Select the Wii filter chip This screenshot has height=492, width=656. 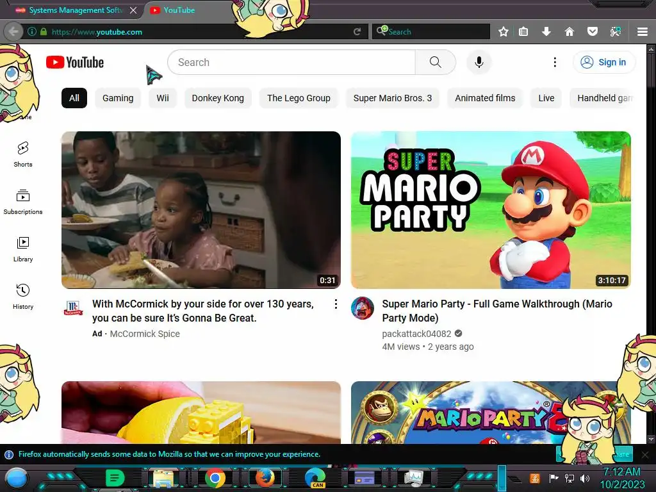[163, 98]
